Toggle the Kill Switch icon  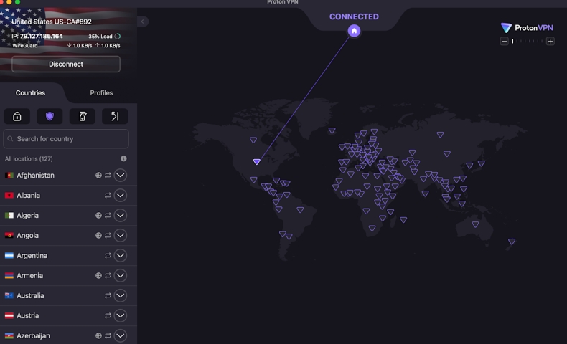pyautogui.click(x=83, y=116)
